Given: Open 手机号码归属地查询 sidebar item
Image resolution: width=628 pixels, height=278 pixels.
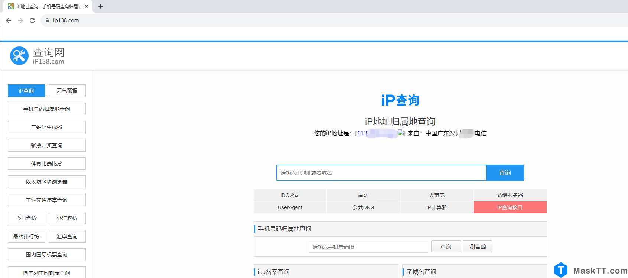Looking at the screenshot, I should tap(47, 109).
